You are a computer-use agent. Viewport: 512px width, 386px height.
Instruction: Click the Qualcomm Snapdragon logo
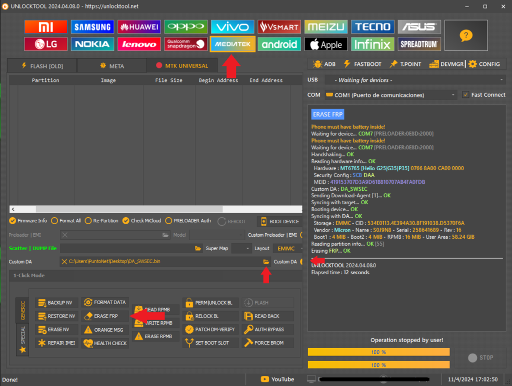click(185, 44)
